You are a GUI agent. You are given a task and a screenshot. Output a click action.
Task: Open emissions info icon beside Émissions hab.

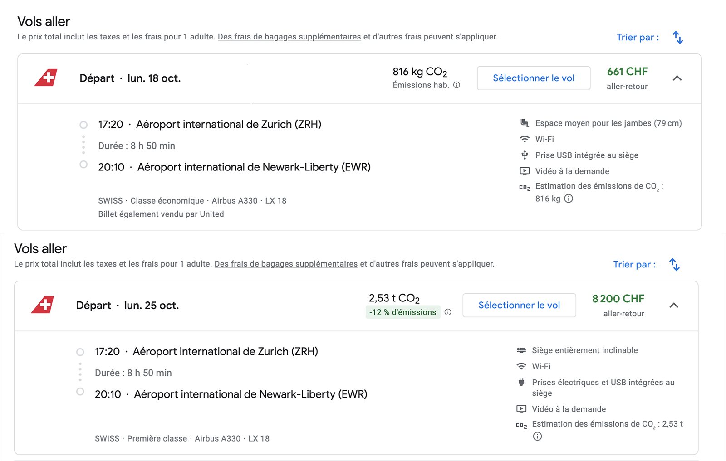[457, 85]
